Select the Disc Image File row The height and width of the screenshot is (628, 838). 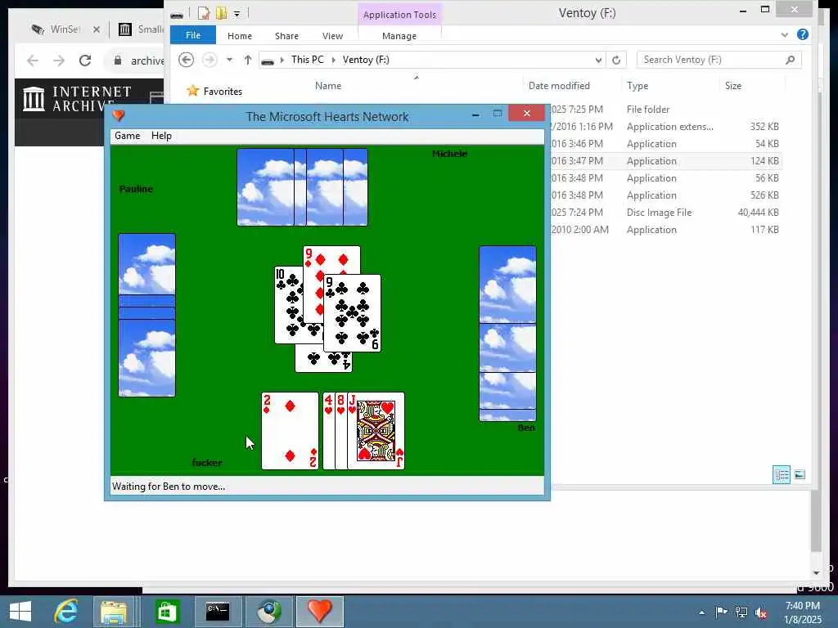point(665,212)
